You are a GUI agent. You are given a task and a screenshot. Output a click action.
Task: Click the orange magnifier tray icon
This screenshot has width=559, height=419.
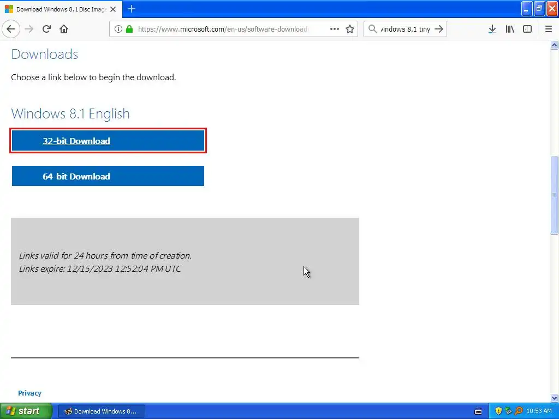[x=519, y=411]
